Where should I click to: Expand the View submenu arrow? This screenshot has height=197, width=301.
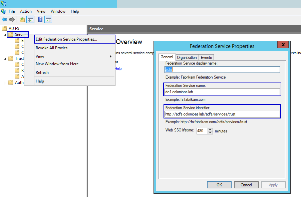pos(111,57)
